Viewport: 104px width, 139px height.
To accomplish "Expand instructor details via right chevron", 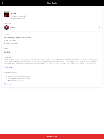I will pyautogui.click(x=99, y=27).
